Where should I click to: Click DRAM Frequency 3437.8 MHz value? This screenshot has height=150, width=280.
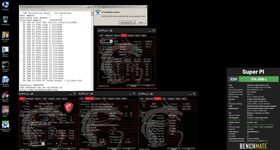pyautogui.click(x=172, y=115)
